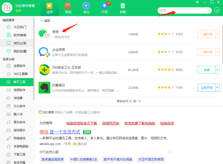The width and height of the screenshot is (223, 164).
Task: Open 手游电脑版 category
Action: point(17,147)
